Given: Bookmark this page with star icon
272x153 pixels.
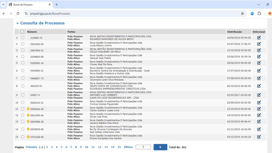Looking at the screenshot, I should coord(242,13).
